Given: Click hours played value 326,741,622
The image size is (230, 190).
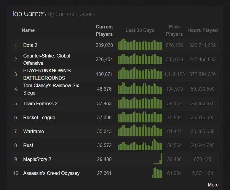Looking at the screenshot, I should click(202, 45).
